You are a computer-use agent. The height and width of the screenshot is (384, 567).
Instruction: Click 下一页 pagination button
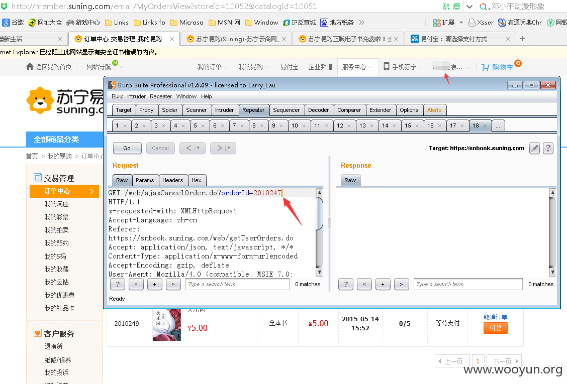tap(504, 361)
